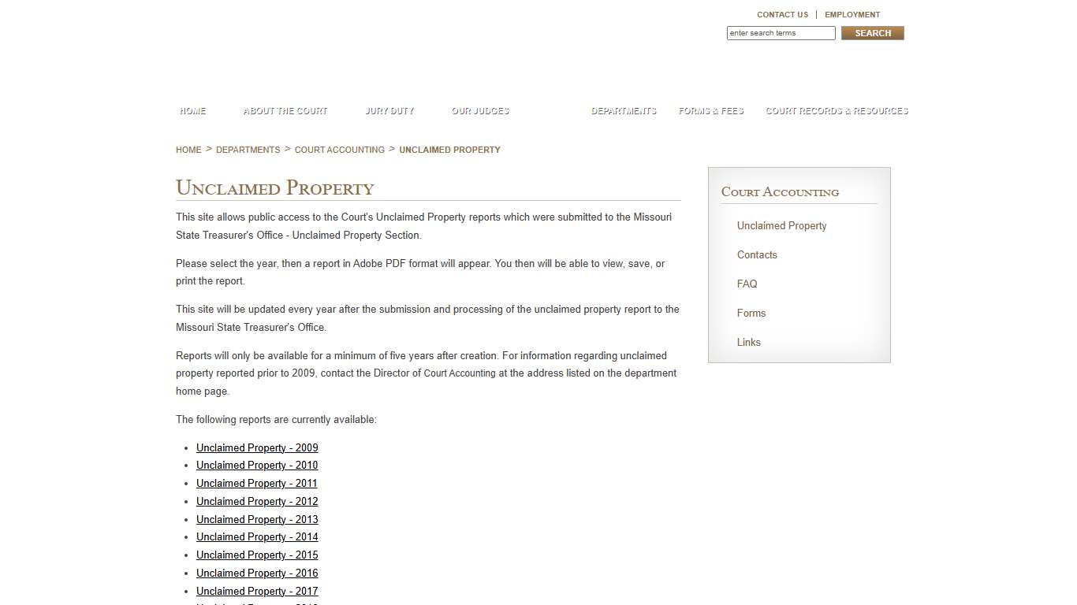Click the Court Accounting link in the paragraph
1077x605 pixels.
pos(461,373)
